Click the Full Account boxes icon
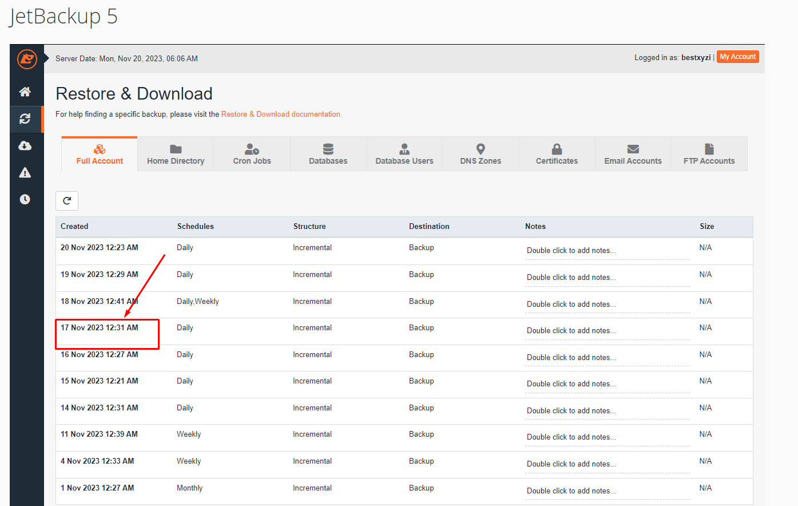 point(100,149)
